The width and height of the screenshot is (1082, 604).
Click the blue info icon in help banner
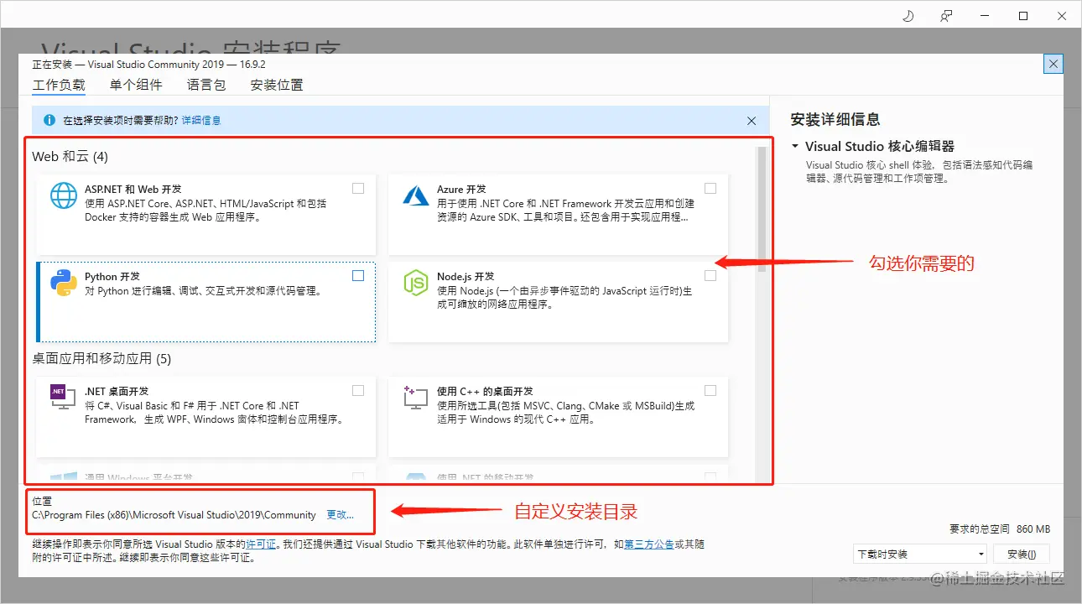coord(49,120)
